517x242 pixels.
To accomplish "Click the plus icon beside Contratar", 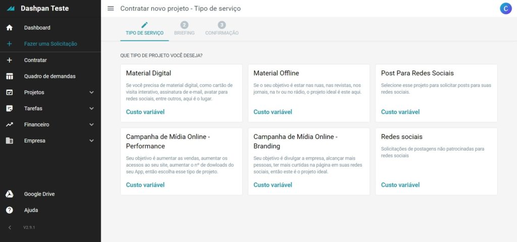I will pyautogui.click(x=10, y=60).
